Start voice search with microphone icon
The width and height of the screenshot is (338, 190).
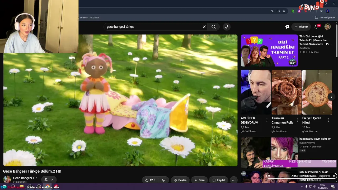tap(227, 27)
